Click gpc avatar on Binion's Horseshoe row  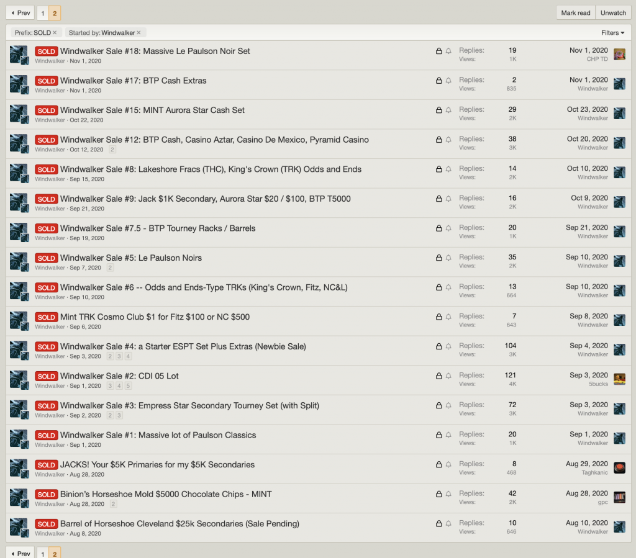619,497
